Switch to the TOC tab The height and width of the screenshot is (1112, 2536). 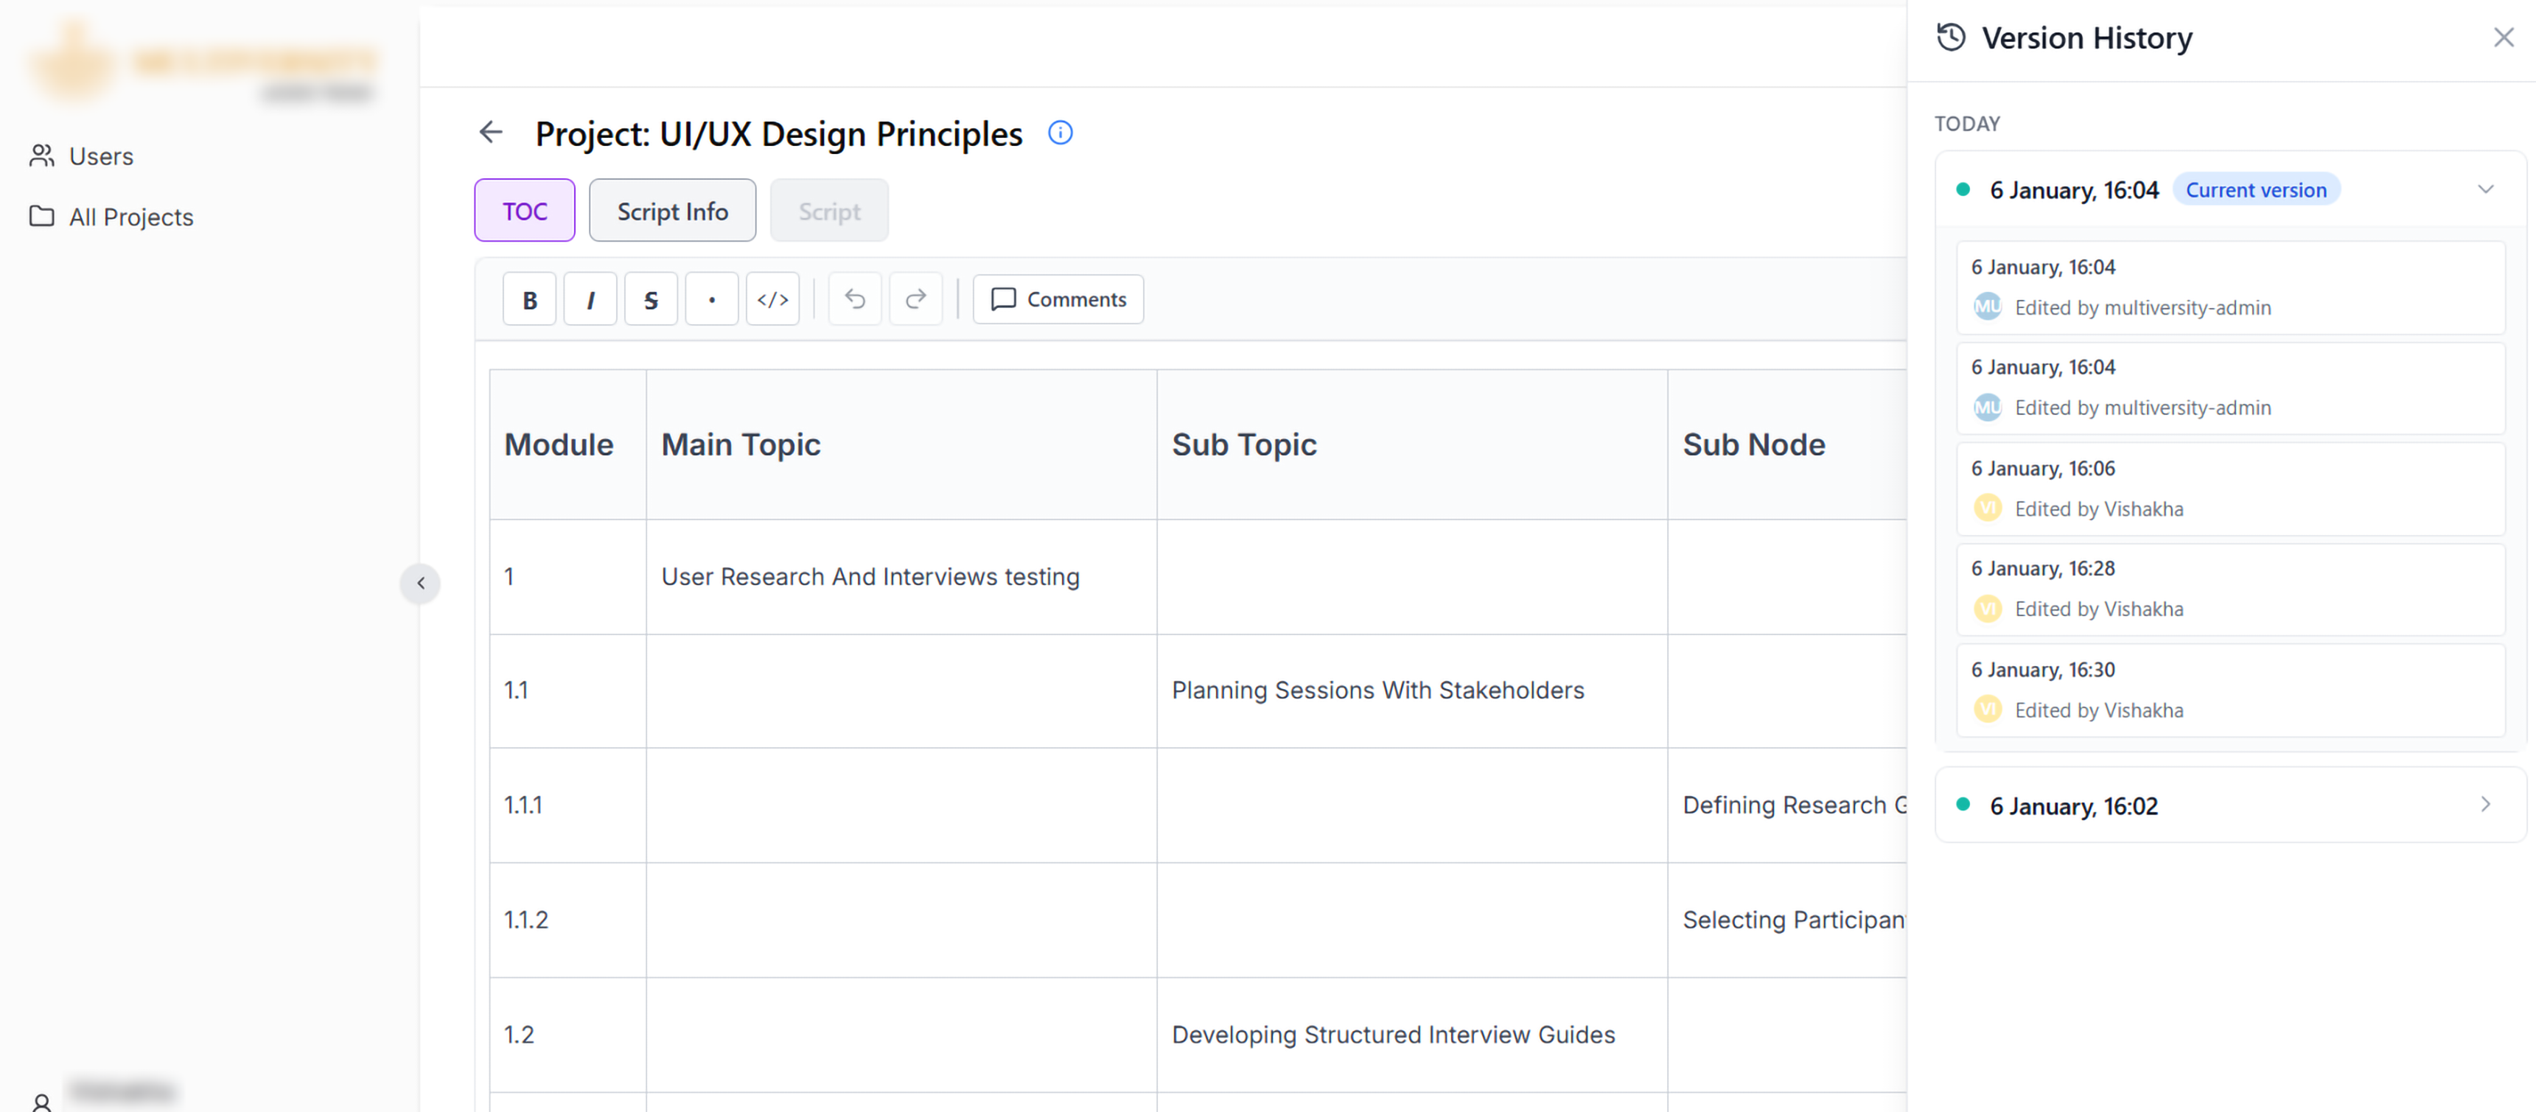[525, 211]
